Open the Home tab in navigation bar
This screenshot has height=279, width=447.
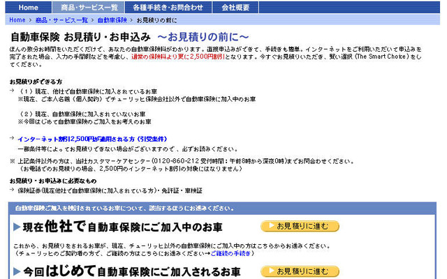pos(28,8)
